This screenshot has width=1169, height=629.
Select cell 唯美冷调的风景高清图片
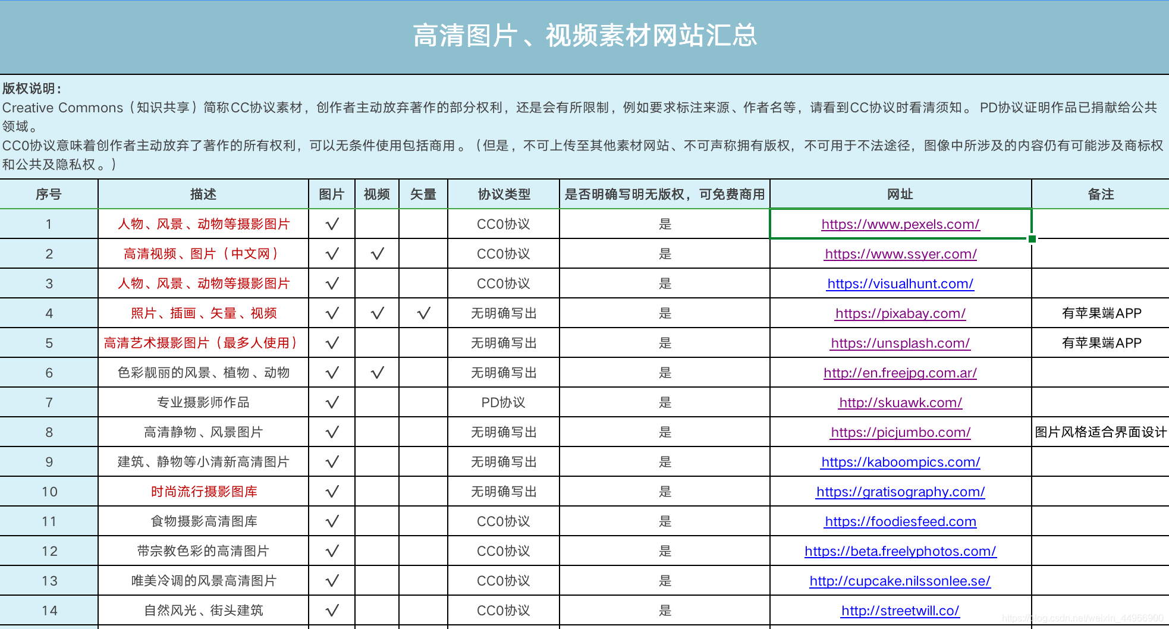tap(203, 581)
